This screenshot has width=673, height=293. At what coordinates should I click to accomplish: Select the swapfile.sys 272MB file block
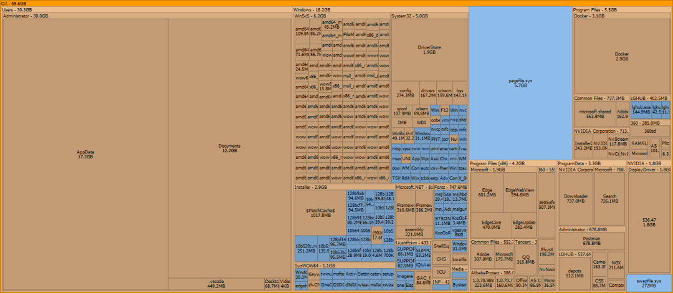(x=649, y=282)
